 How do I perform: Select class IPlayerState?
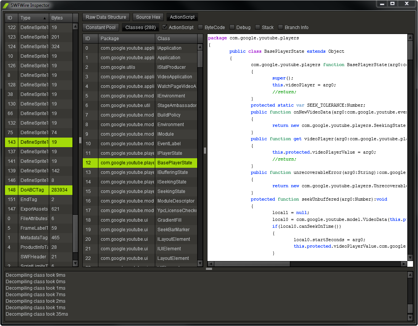pyautogui.click(x=140, y=153)
